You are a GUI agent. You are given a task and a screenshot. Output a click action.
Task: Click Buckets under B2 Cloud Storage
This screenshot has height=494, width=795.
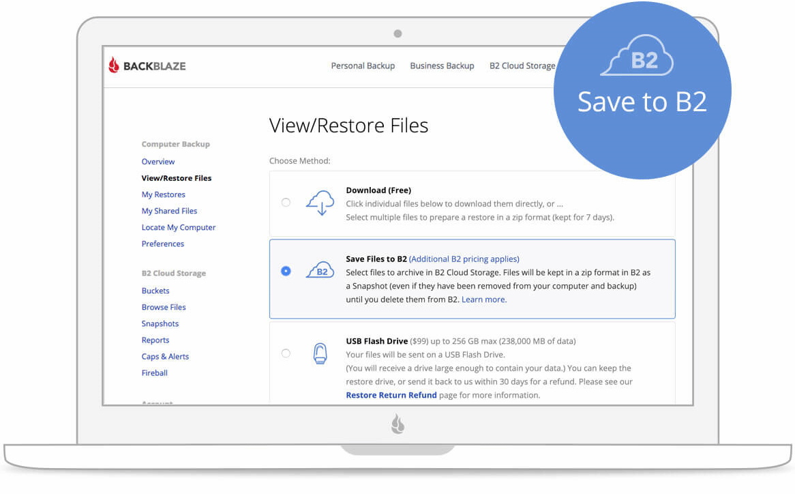tap(155, 291)
